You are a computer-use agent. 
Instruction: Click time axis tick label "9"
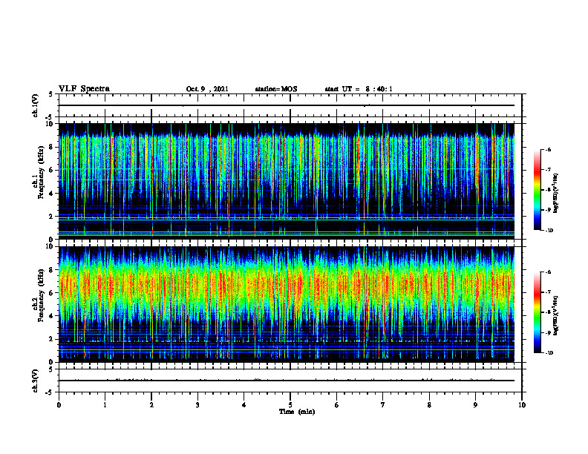[x=475, y=405]
